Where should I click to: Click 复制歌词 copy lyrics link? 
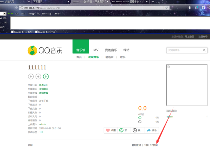point(136,145)
